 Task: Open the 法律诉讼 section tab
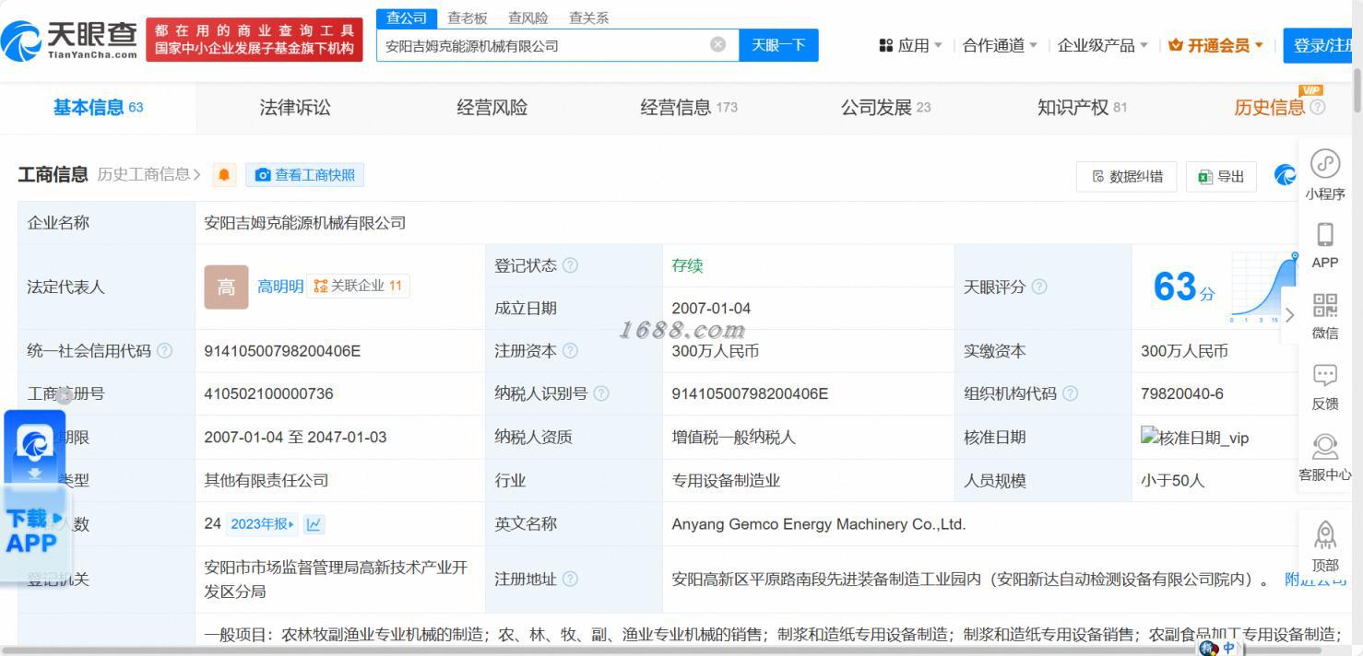pos(295,108)
